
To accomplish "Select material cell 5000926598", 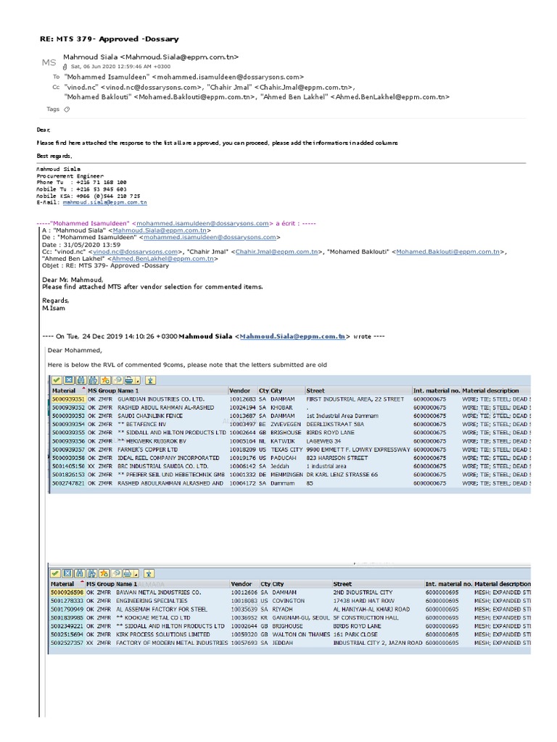I will (67, 593).
